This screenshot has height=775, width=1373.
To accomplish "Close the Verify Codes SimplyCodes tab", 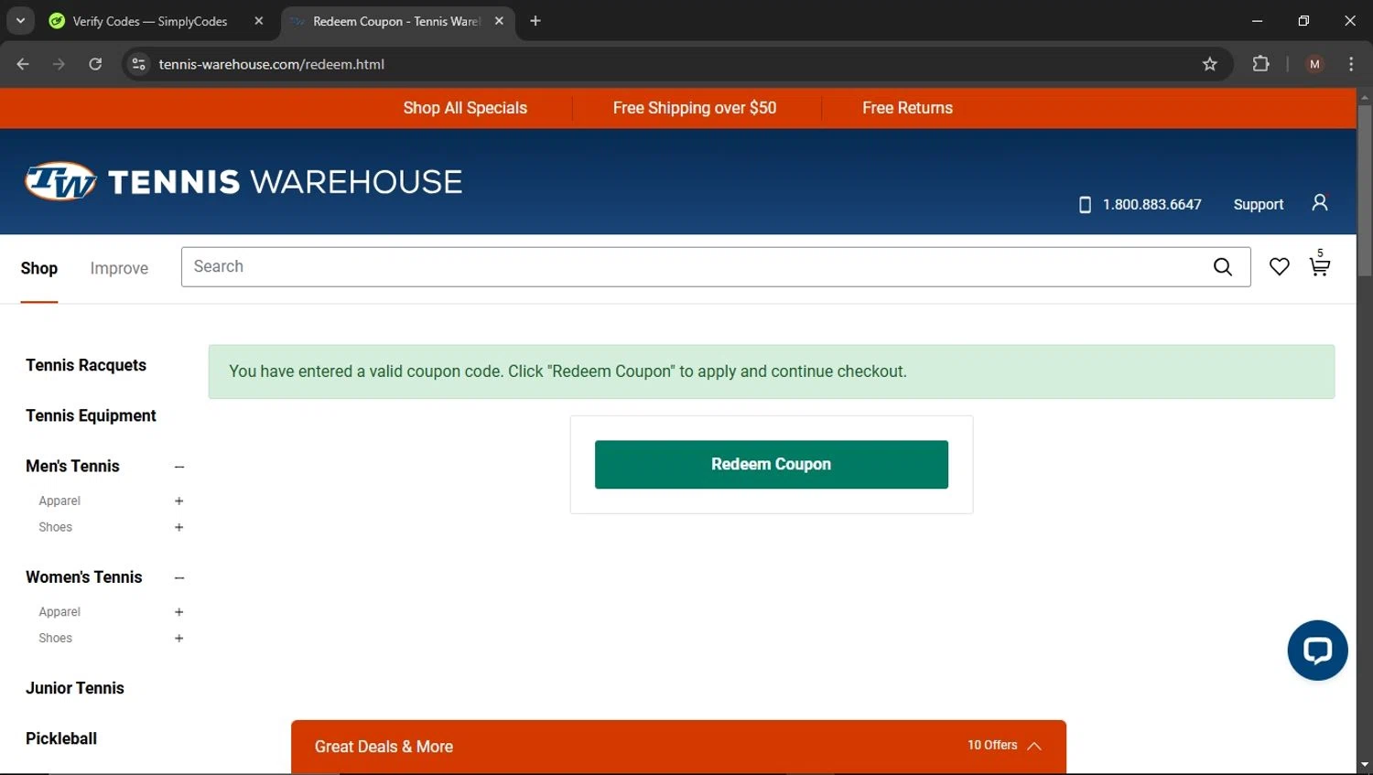I will click(259, 21).
